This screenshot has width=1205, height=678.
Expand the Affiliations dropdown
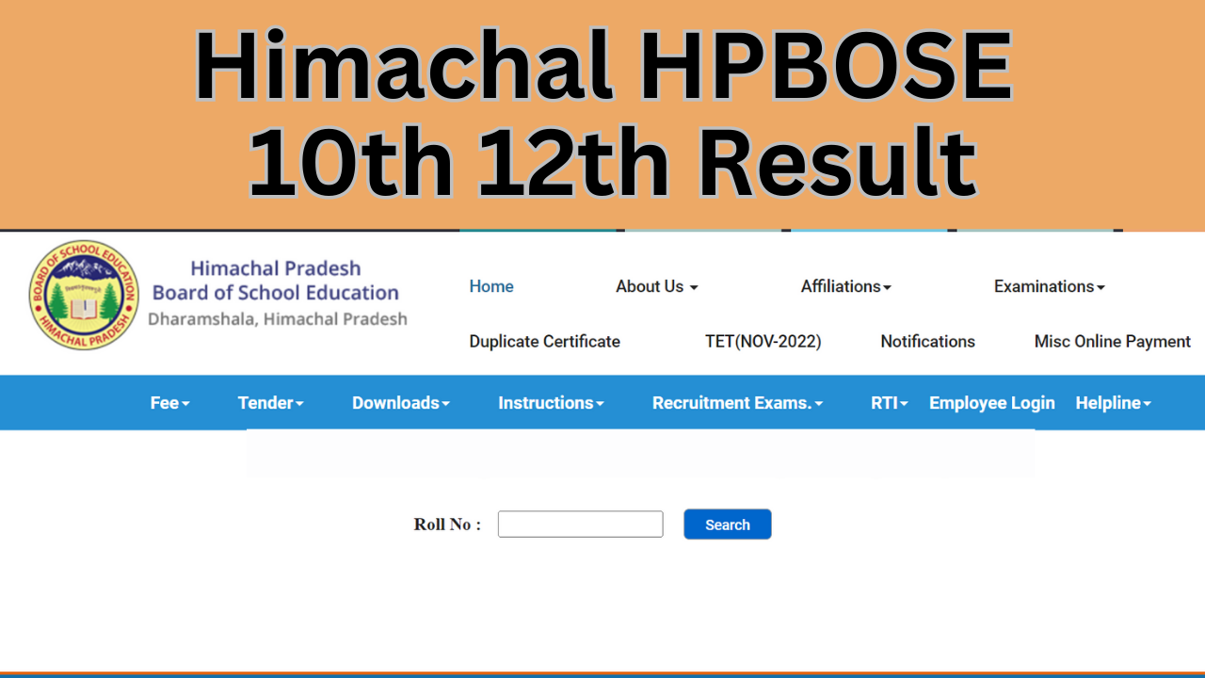pos(845,286)
